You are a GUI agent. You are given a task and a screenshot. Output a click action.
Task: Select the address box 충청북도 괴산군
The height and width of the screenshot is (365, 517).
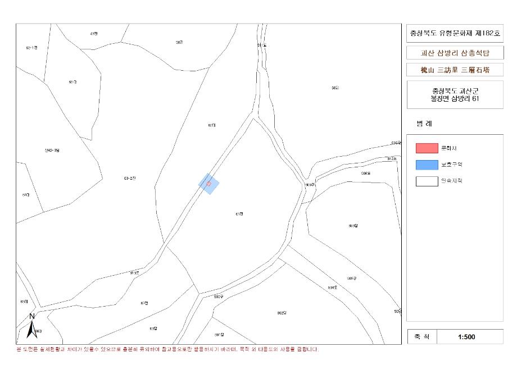(455, 94)
